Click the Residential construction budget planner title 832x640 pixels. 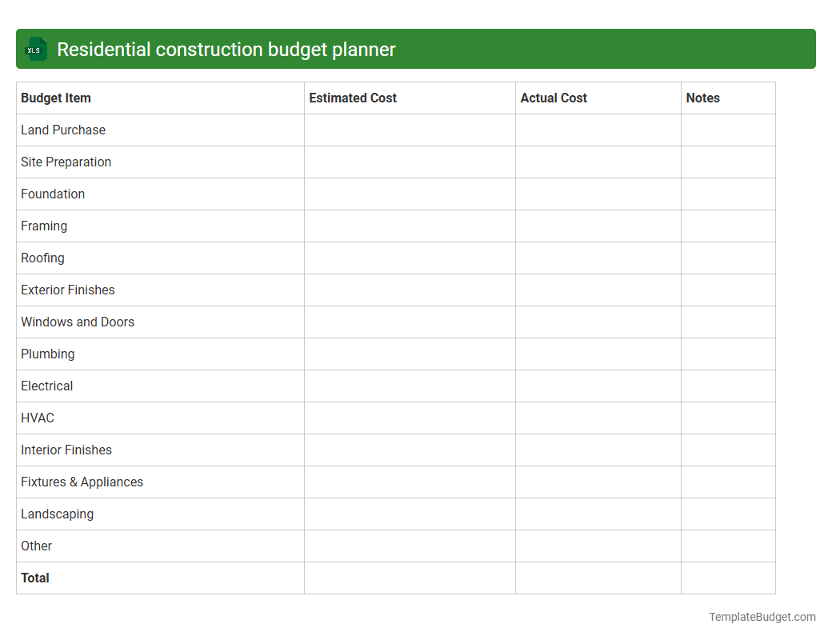226,49
